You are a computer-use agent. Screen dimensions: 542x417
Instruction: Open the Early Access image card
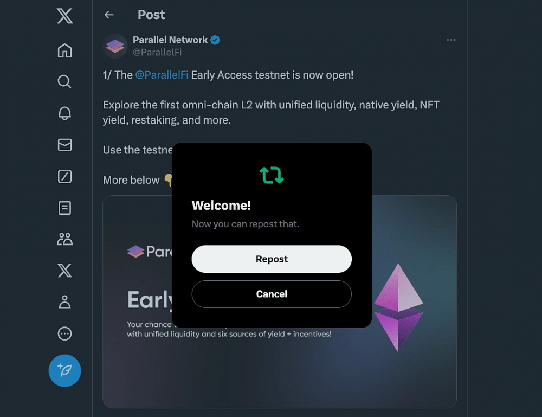pyautogui.click(x=280, y=301)
